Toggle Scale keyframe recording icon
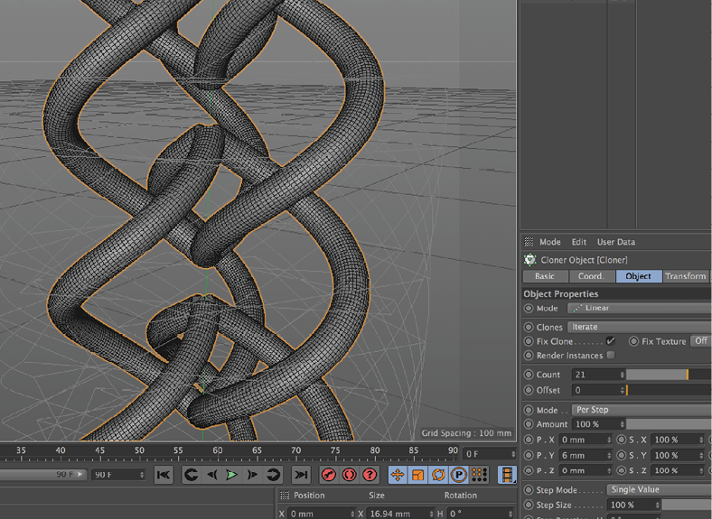 pyautogui.click(x=417, y=475)
